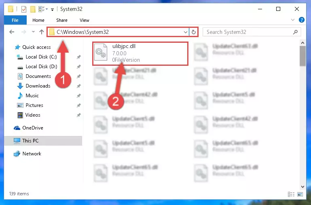Open the Customize Quick Access Toolbar dropdown
Viewport: 311px width, 205px height.
[52, 9]
